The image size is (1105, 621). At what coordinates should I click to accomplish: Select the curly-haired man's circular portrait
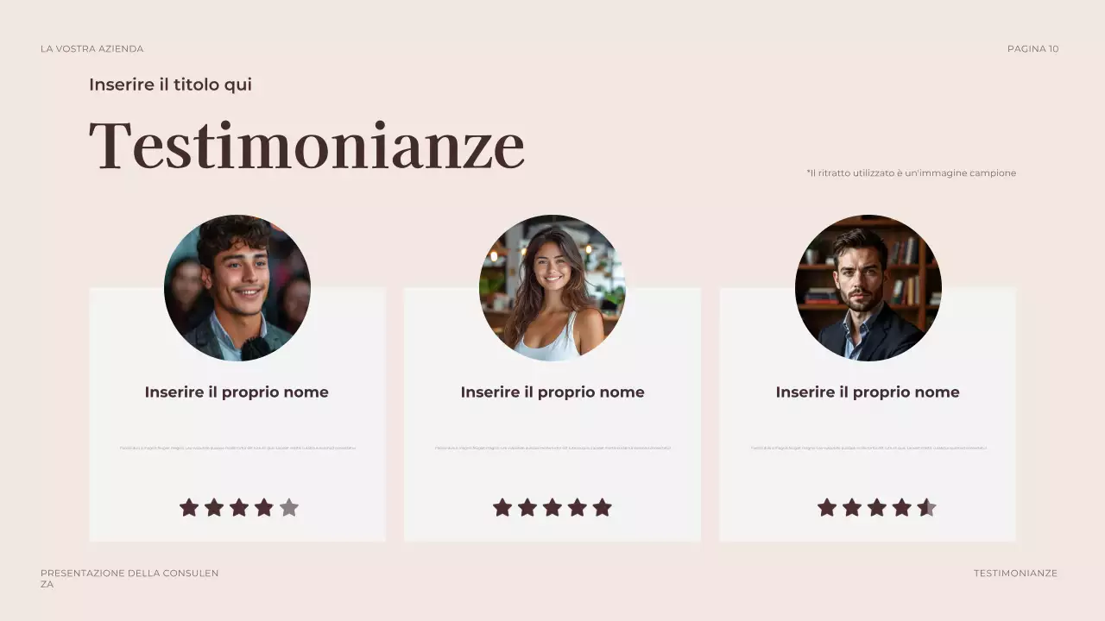237,288
